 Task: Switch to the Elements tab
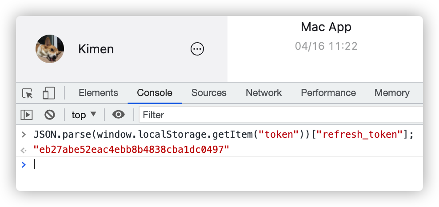[x=98, y=93]
